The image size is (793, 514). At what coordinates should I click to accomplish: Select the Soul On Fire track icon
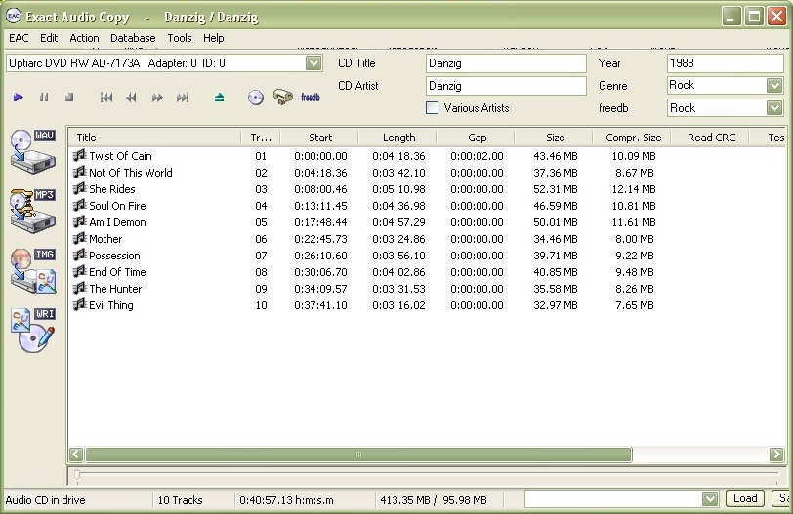tap(79, 205)
